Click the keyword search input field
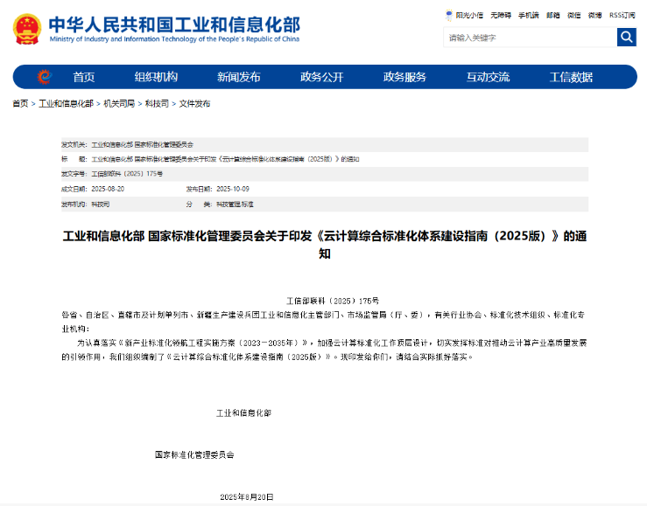647x506 pixels. coord(529,38)
